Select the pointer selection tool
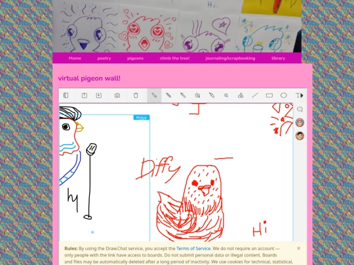Viewport: 354px width, 265px height. point(226,96)
